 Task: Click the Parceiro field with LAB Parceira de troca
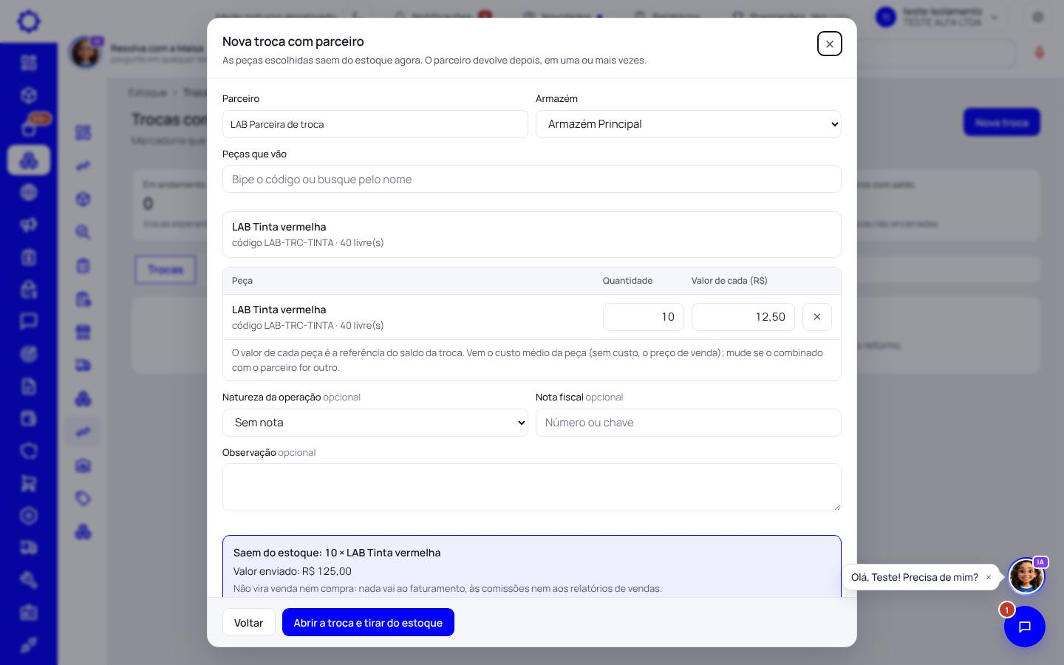[x=375, y=124]
